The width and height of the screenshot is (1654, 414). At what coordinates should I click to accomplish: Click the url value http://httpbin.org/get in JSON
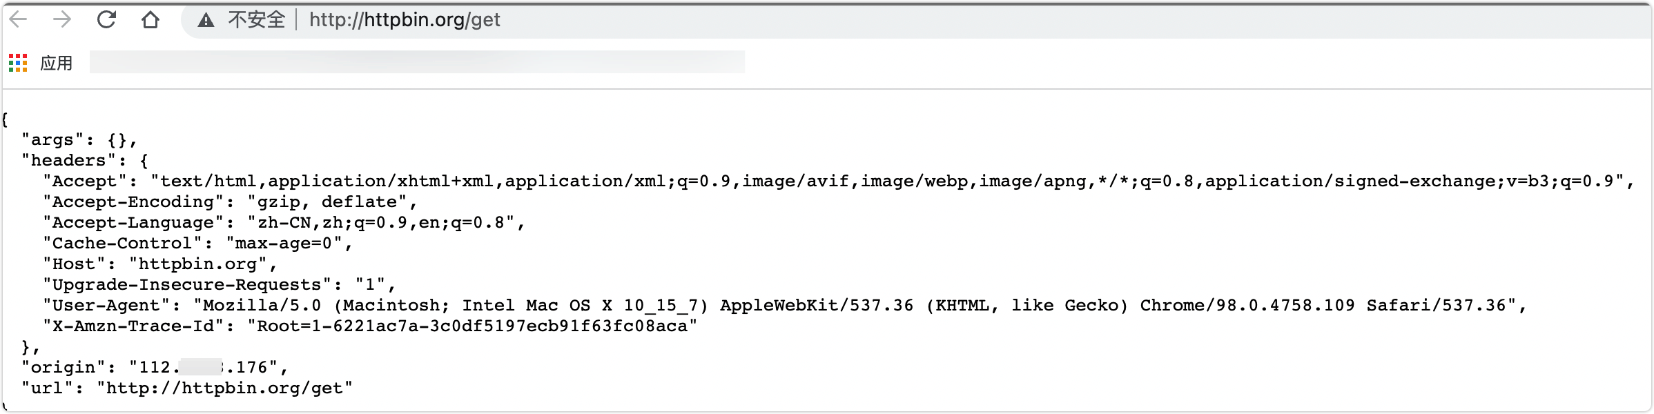point(224,388)
